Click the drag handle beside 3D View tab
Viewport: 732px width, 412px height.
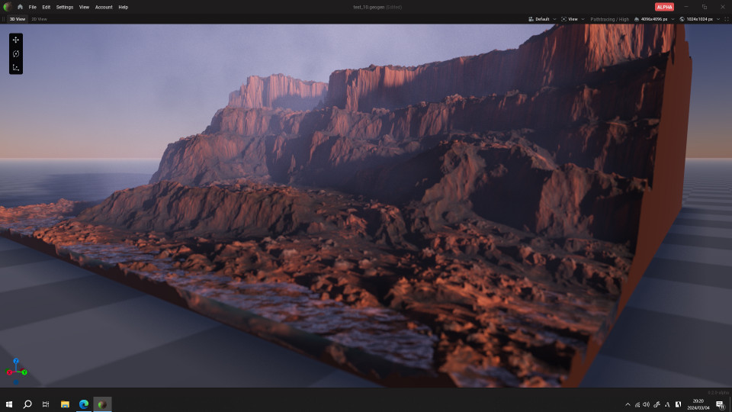(x=4, y=19)
